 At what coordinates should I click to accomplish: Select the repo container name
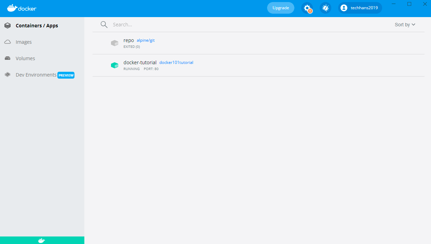click(129, 40)
